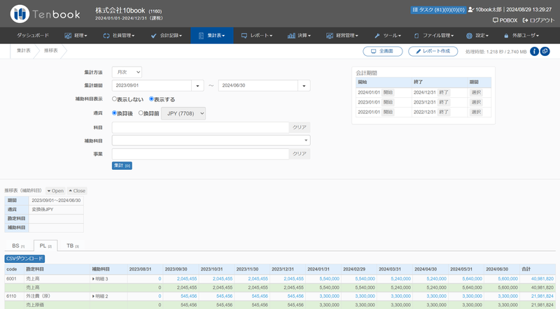The width and height of the screenshot is (560, 309).
Task: Open the 経理 menu in navigation bar
Action: [x=76, y=35]
